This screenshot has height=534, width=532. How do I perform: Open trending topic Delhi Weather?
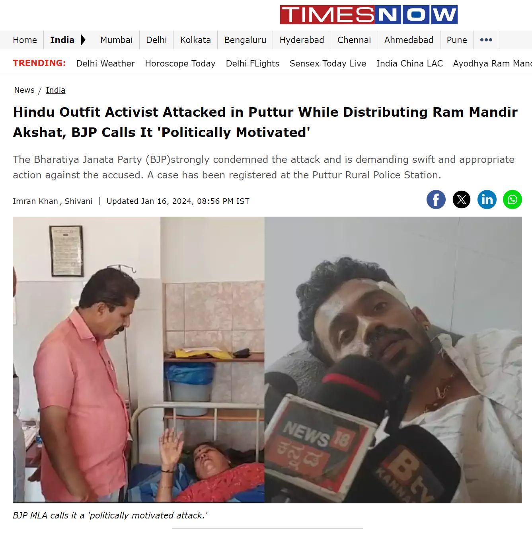point(105,63)
